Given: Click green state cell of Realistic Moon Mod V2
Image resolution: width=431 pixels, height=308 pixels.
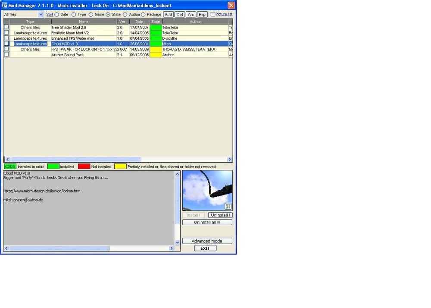Looking at the screenshot, I should [x=156, y=33].
